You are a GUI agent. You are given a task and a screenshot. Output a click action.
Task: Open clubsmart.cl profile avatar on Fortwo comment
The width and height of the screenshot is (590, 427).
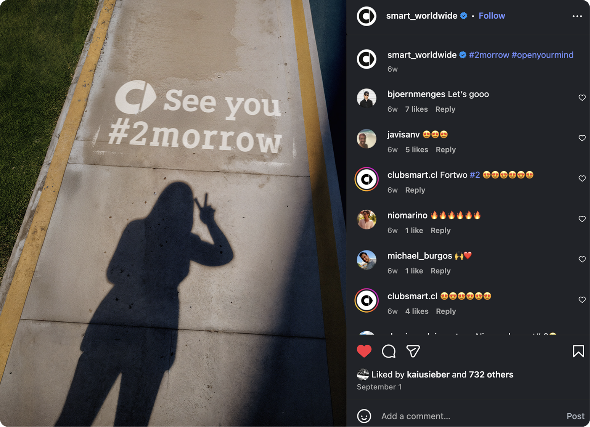pyautogui.click(x=367, y=179)
